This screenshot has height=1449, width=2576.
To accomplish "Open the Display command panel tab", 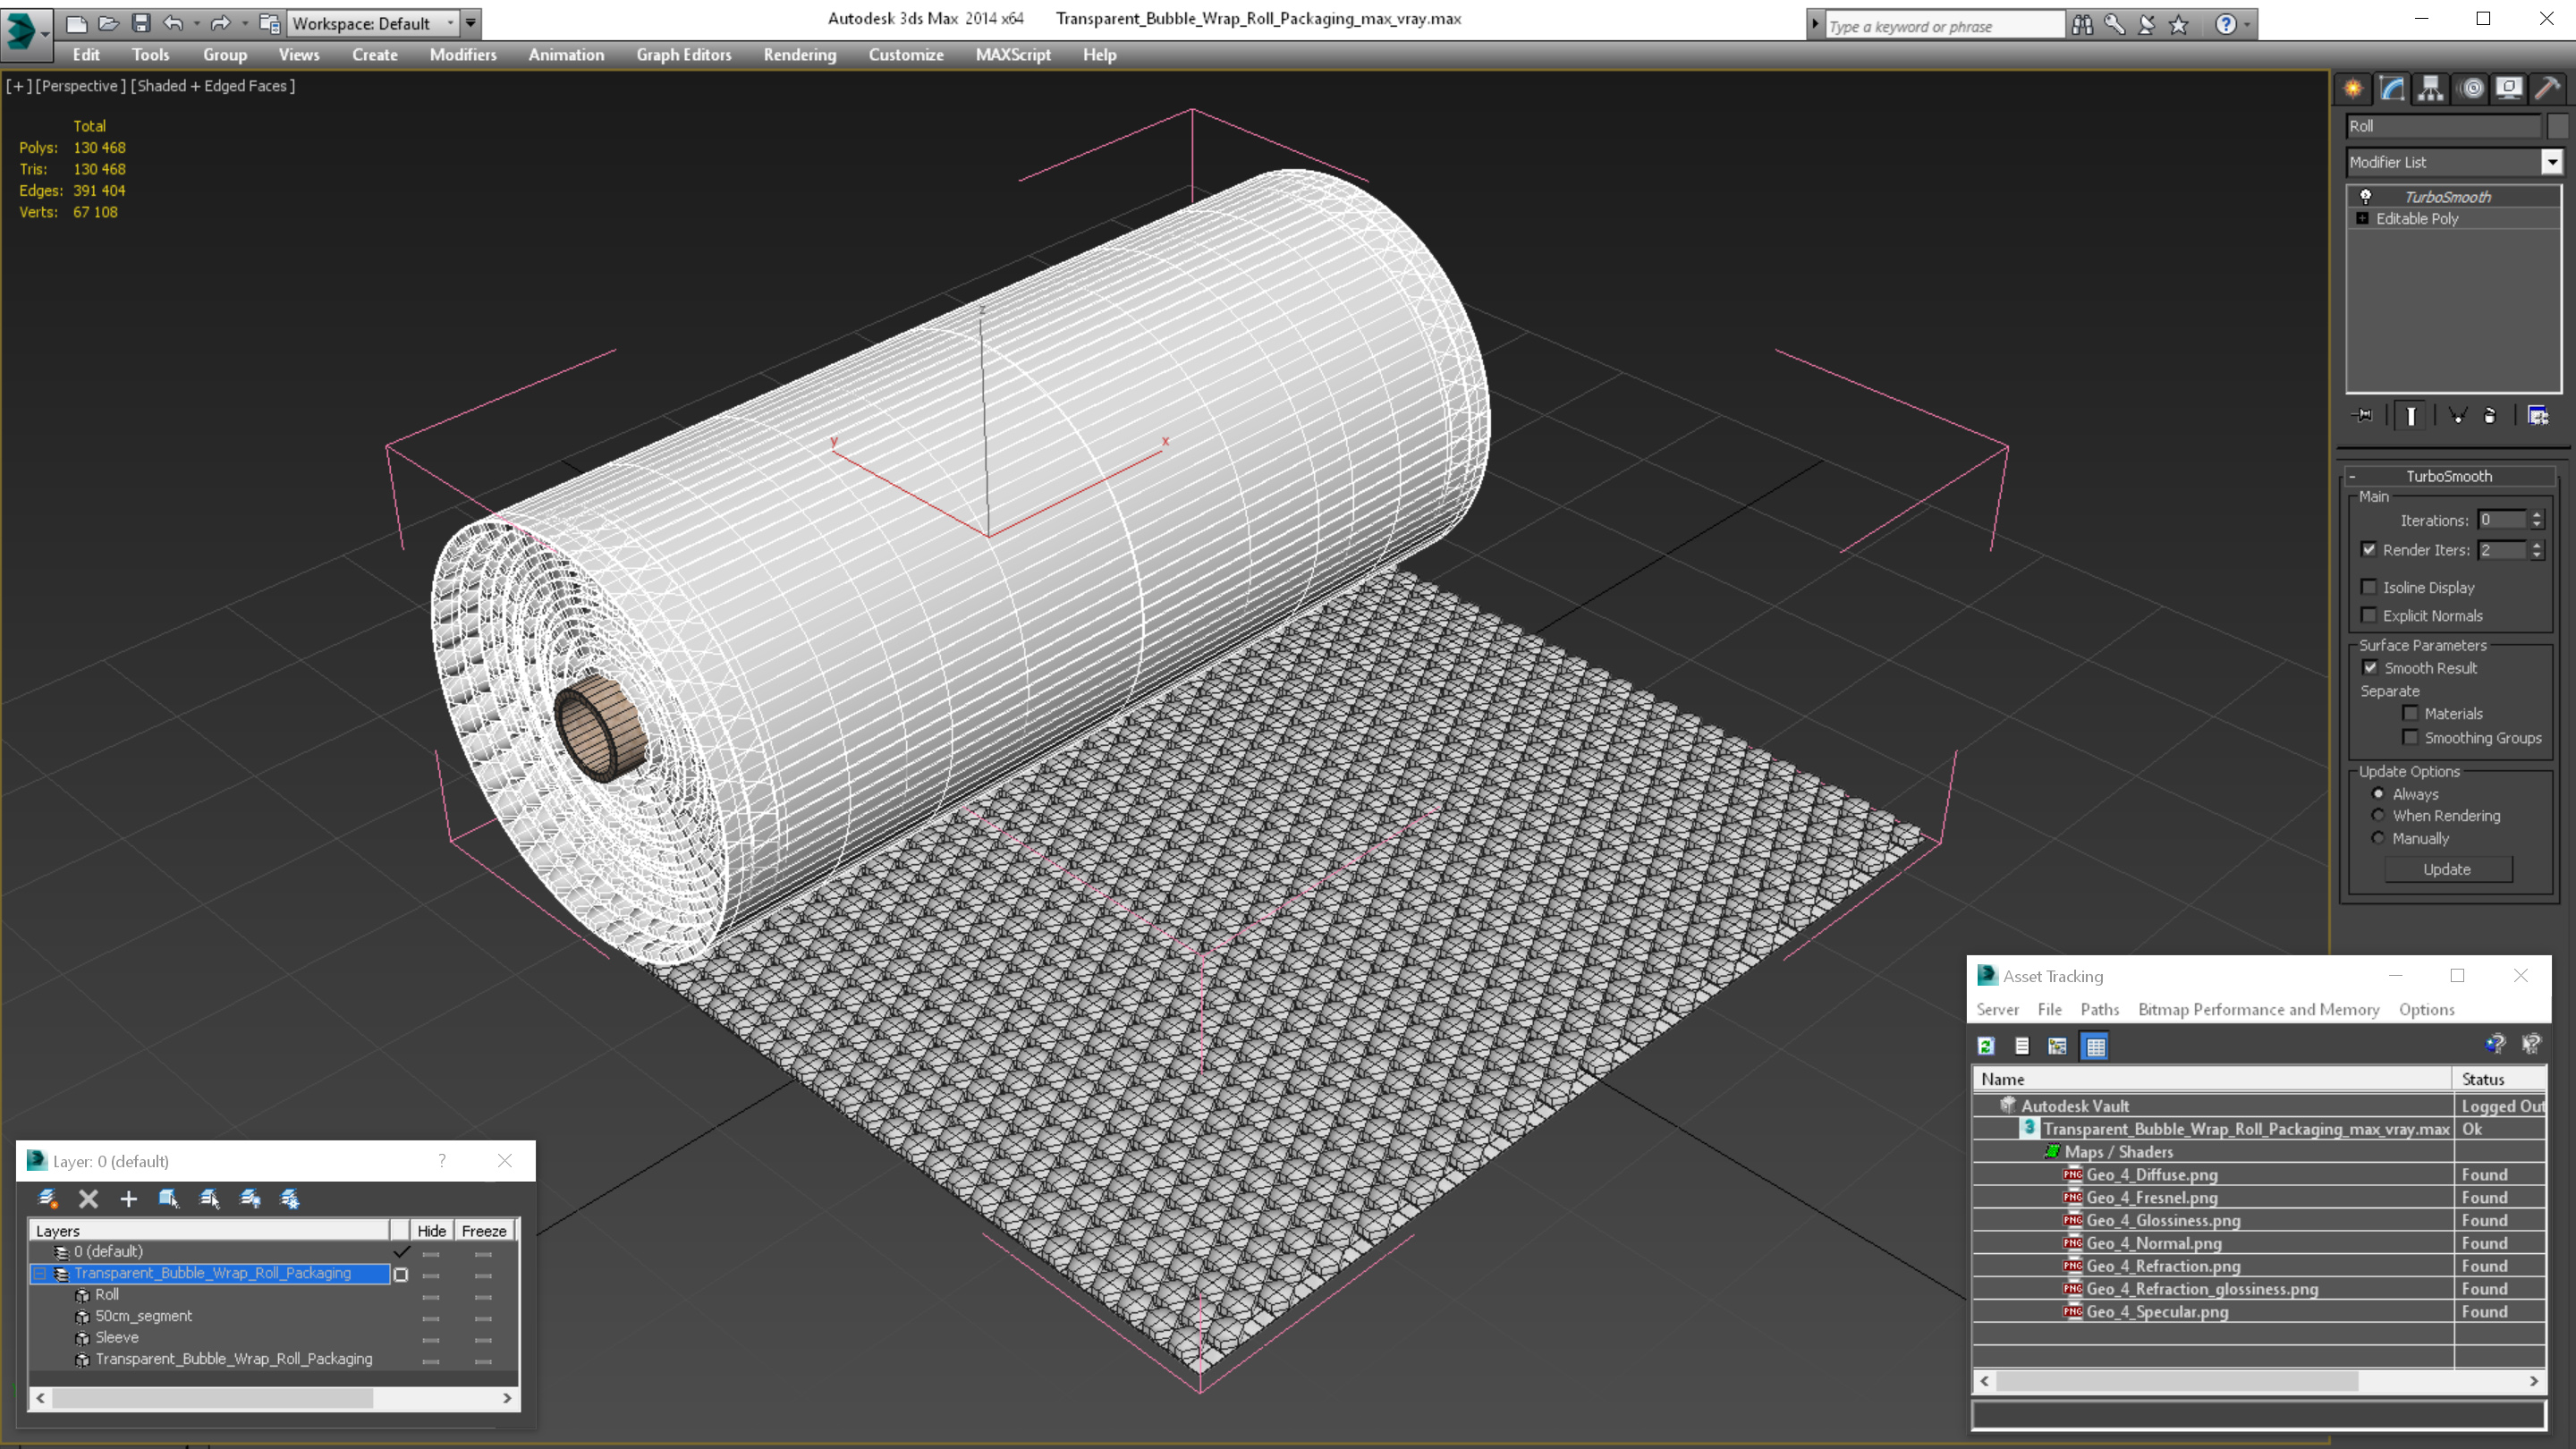I will click(x=2508, y=89).
